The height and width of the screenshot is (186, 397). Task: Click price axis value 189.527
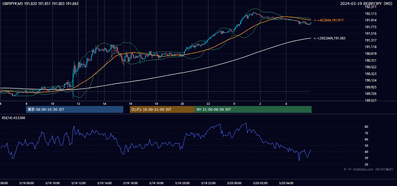coord(371,100)
